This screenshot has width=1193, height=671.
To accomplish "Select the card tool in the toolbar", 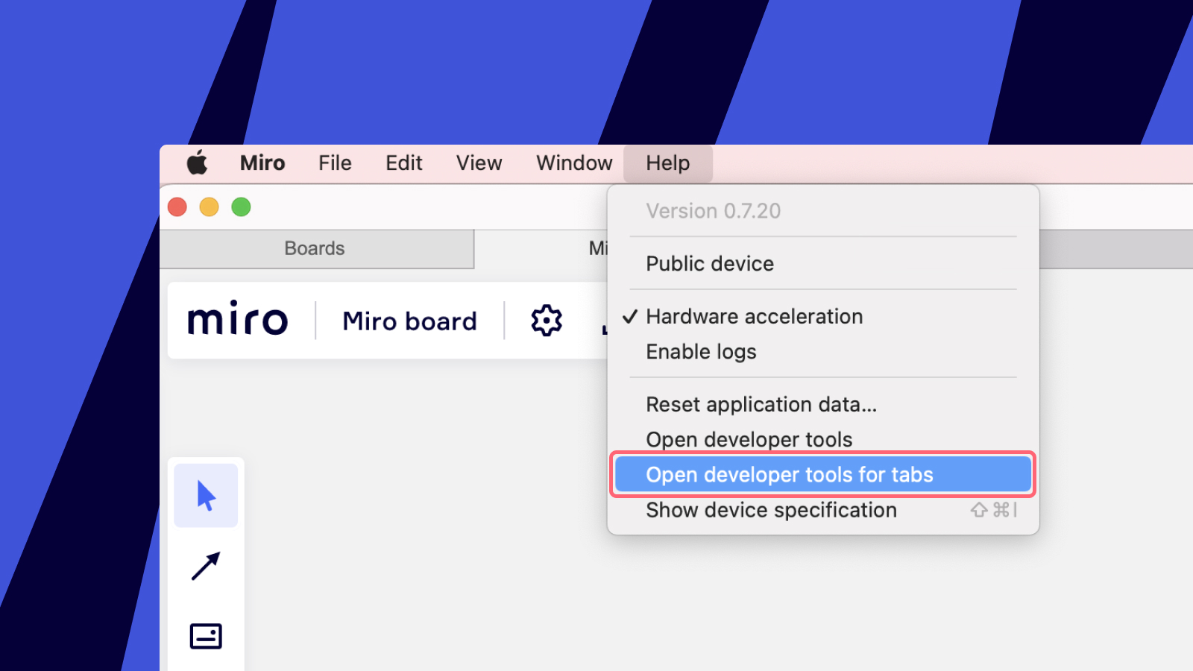I will (206, 635).
